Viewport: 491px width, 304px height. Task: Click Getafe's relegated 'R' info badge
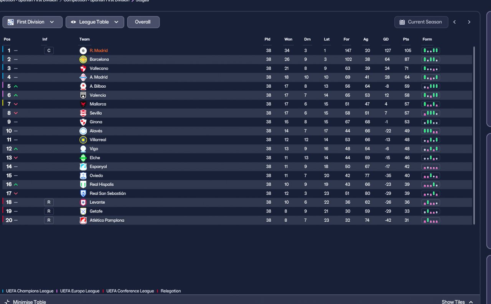pyautogui.click(x=49, y=211)
